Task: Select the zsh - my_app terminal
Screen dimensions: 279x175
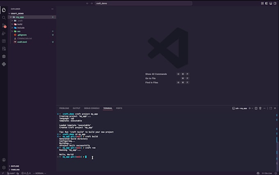Action: 240,108
